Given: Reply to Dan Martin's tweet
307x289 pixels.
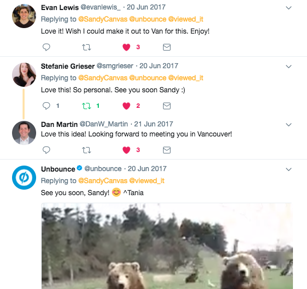Looking at the screenshot, I should pos(46,150).
